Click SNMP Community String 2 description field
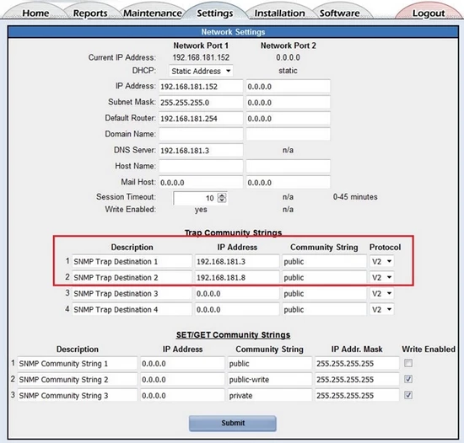 pos(78,379)
